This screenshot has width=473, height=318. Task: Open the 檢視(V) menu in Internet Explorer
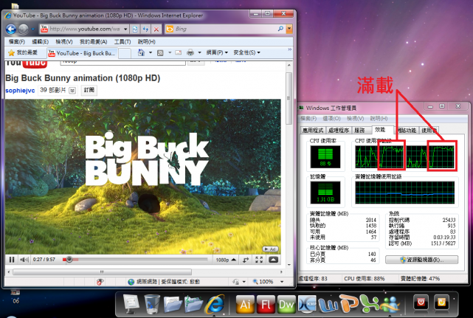(x=64, y=41)
